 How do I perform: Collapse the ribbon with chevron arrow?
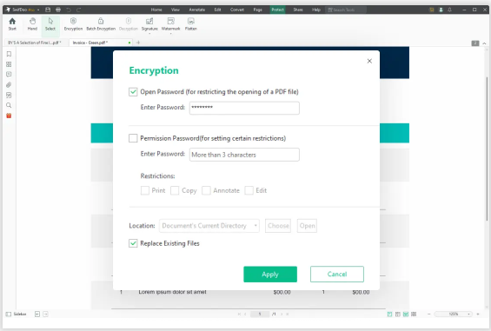pos(484,43)
